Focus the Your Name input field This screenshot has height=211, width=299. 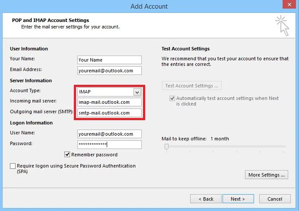pyautogui.click(x=109, y=60)
